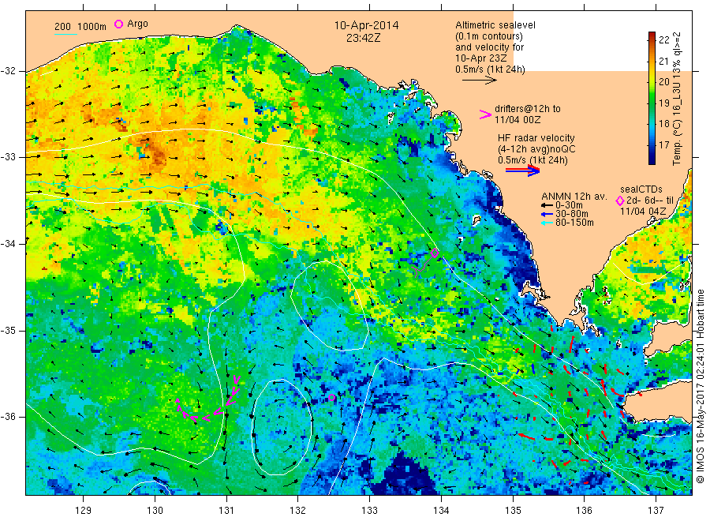The image size is (710, 521).
Task: Click the red and blue HF radar arrow
Action: click(522, 171)
